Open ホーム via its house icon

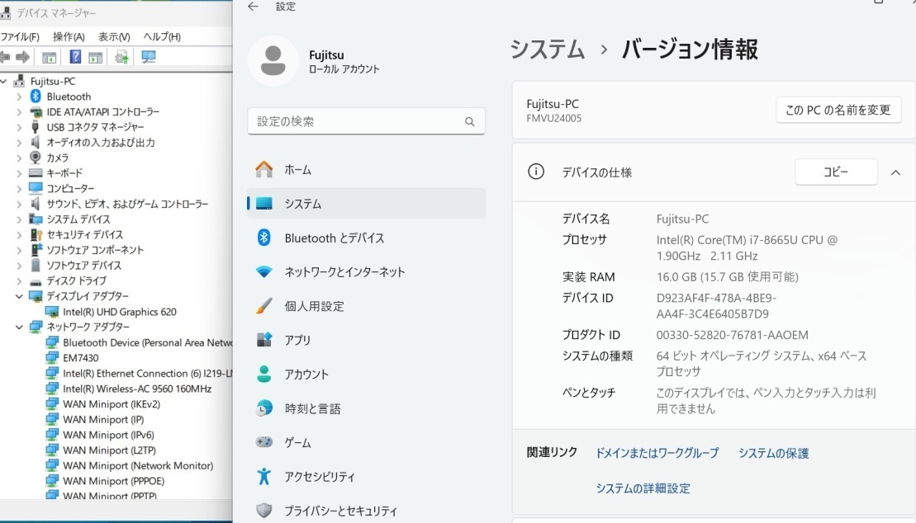pos(264,169)
